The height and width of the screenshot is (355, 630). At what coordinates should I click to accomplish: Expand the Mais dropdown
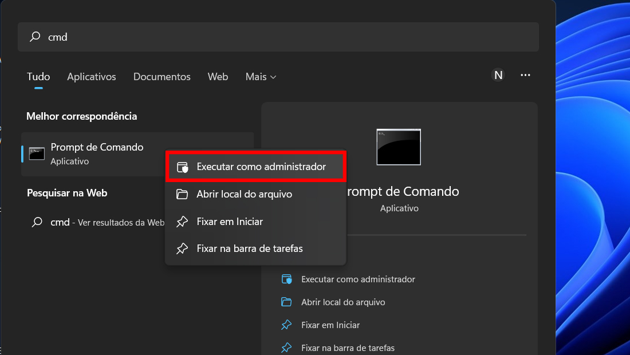pos(261,77)
